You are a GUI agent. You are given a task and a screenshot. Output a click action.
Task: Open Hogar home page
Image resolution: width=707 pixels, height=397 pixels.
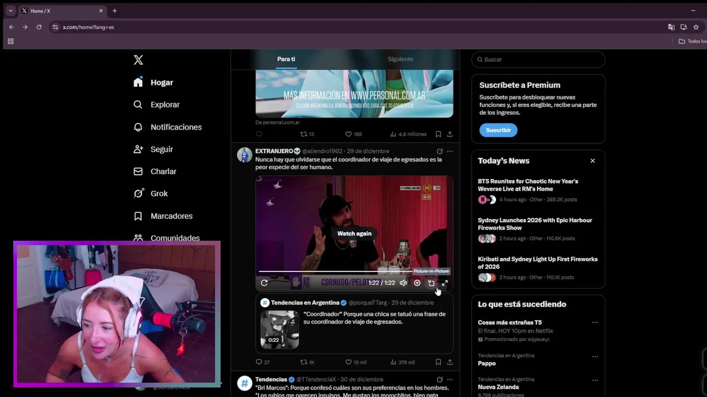tap(154, 82)
